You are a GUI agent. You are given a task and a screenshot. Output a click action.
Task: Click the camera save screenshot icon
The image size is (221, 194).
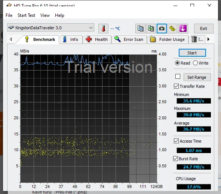tap(162, 29)
